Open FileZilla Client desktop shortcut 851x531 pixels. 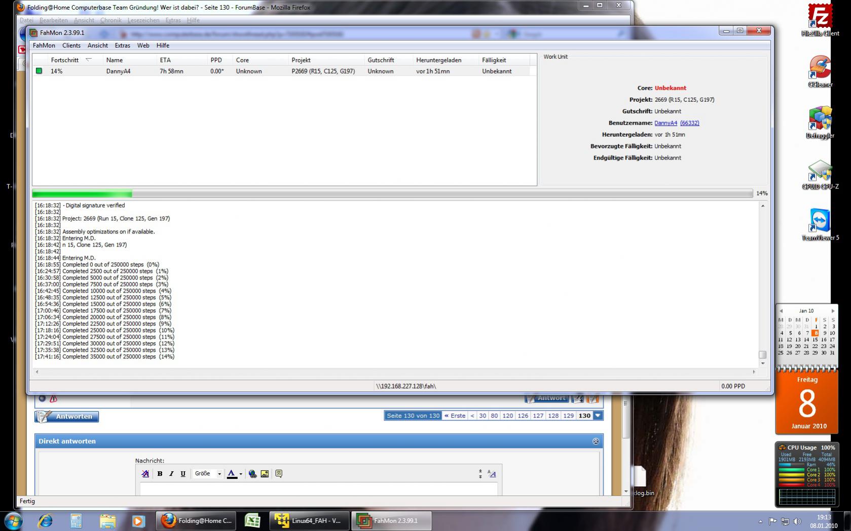tap(820, 20)
